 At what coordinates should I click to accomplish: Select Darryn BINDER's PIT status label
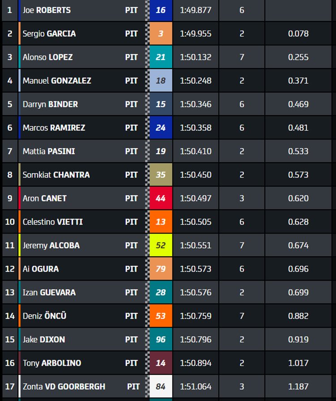click(x=131, y=104)
